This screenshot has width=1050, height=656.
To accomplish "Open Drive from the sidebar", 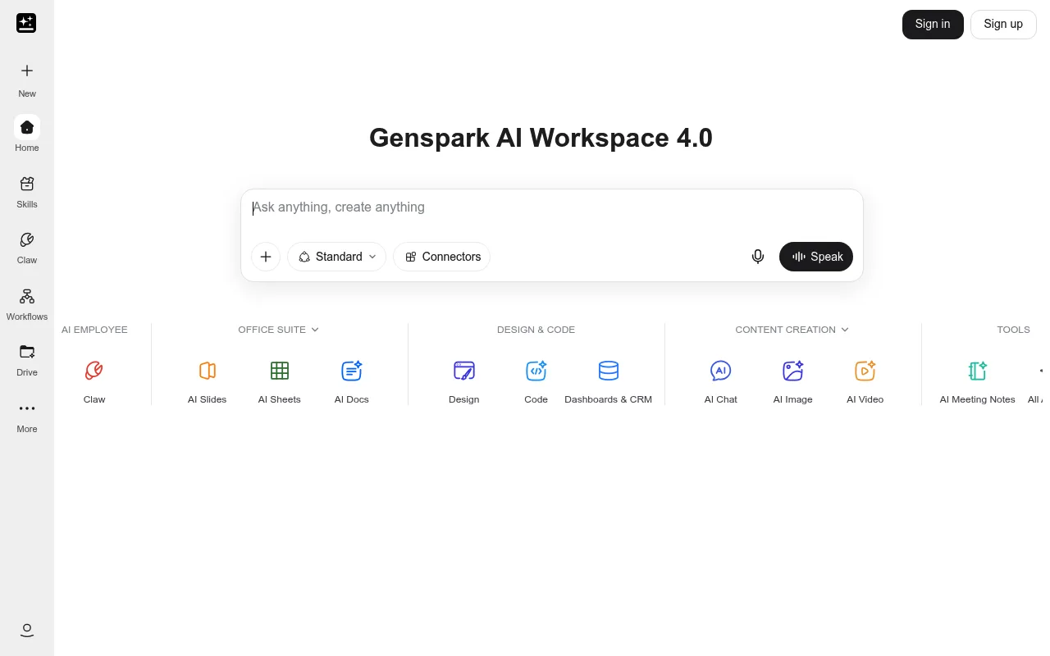I will click(27, 358).
